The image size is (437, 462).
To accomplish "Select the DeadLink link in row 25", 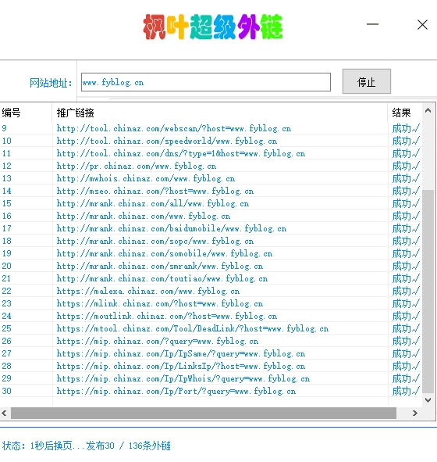I will (x=193, y=328).
